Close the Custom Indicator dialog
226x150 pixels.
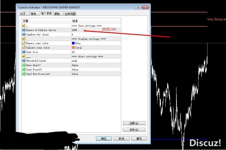145,7
